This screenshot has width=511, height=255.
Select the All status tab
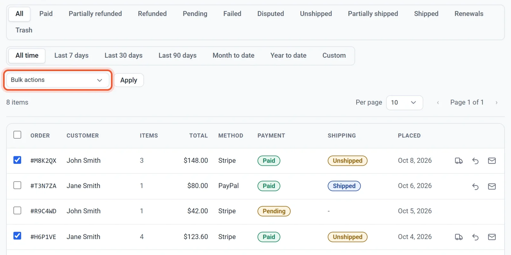coord(19,14)
